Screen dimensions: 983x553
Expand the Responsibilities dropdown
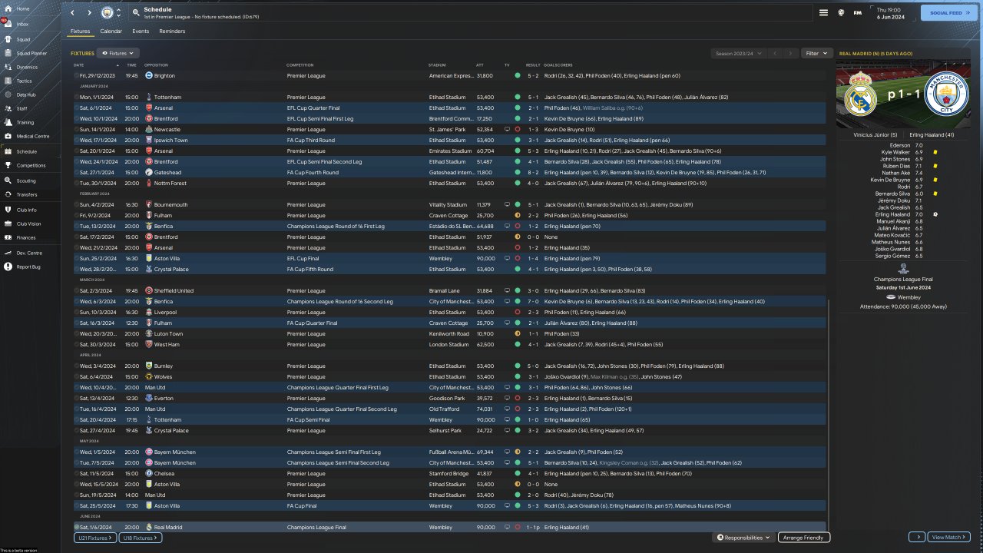(x=744, y=538)
